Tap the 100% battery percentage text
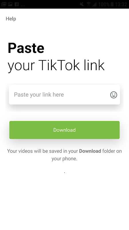Image resolution: width=129 pixels, height=230 pixels. click(x=104, y=4)
